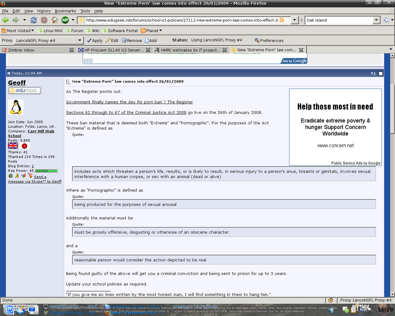Reload the current page
Viewport: 395px width, 316px height.
pyautogui.click(x=34, y=20)
